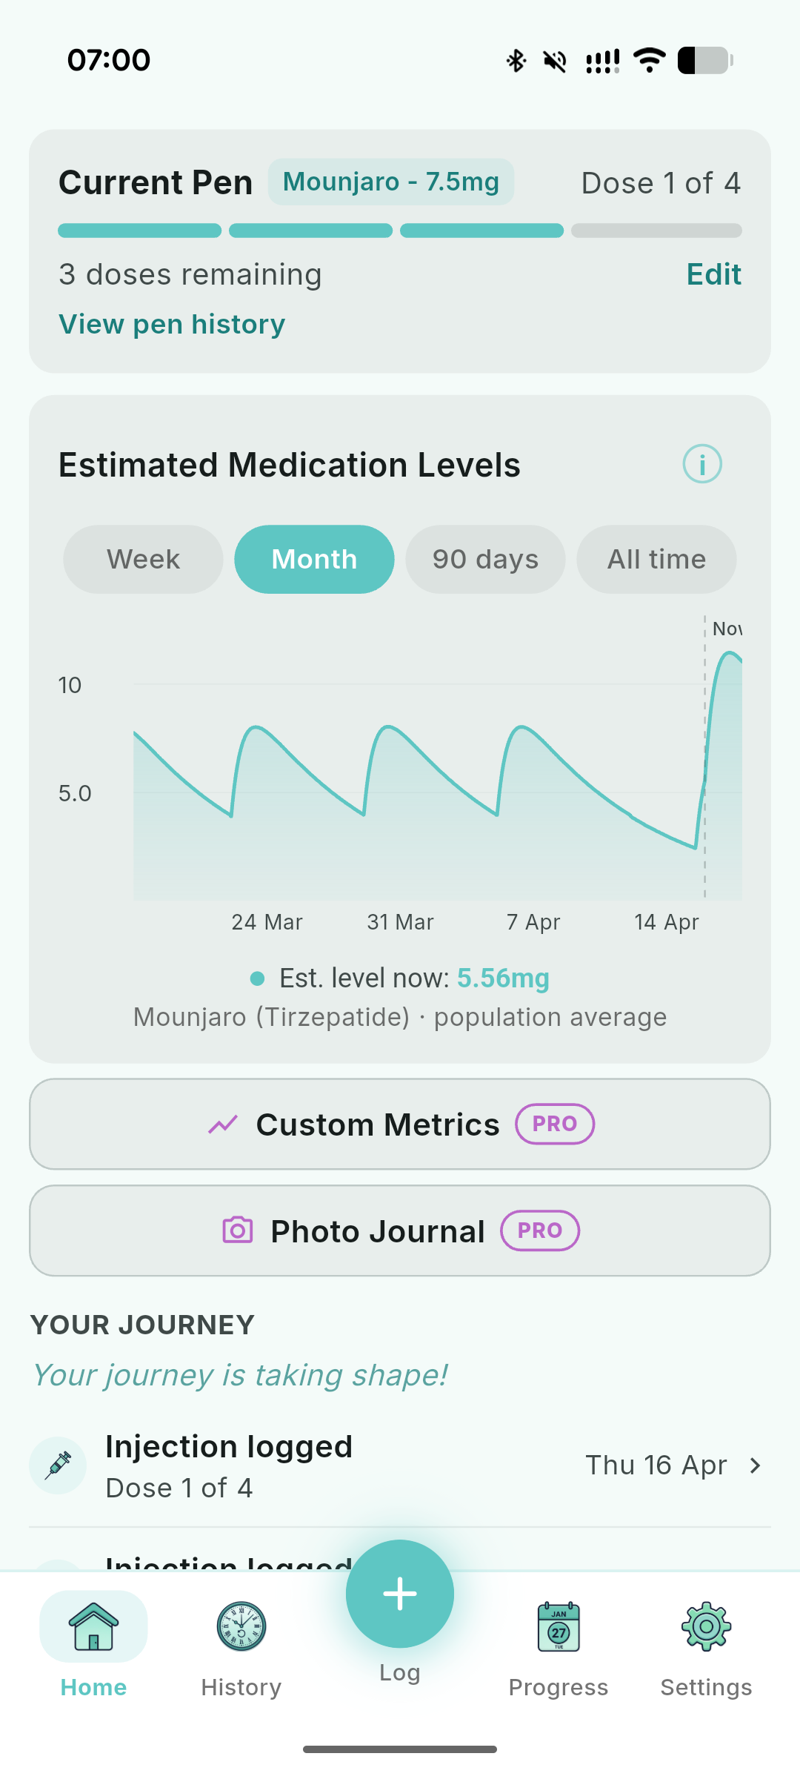Open the medication levels info icon
800x1782 pixels.
pos(701,464)
